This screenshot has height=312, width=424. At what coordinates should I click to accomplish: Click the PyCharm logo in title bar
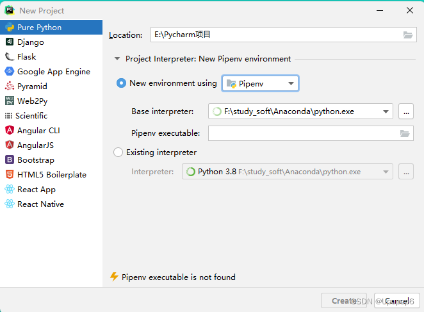point(10,10)
